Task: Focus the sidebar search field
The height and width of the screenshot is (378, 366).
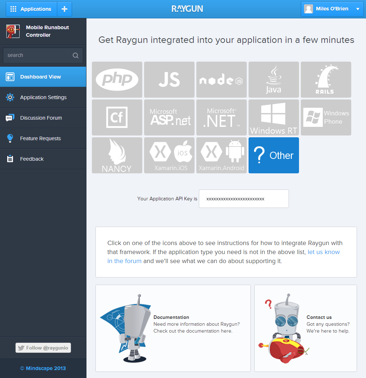Action: point(43,55)
